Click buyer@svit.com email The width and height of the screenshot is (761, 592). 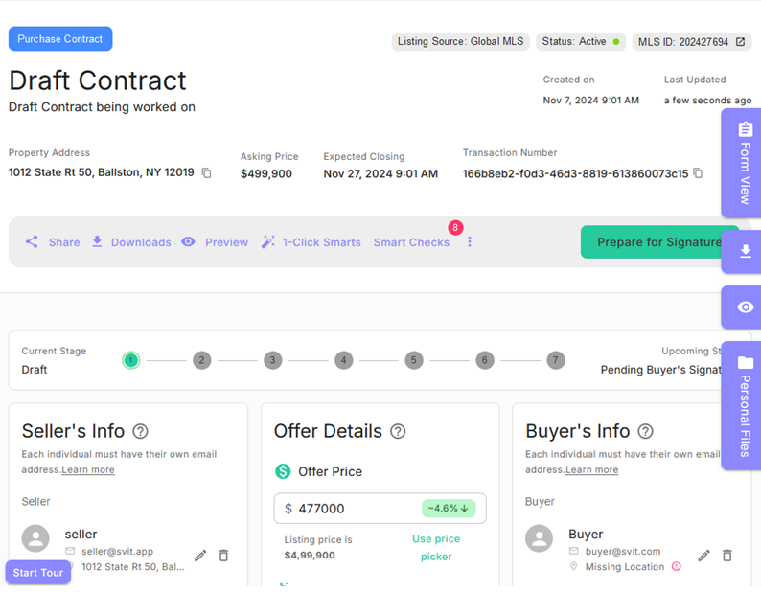coord(623,551)
